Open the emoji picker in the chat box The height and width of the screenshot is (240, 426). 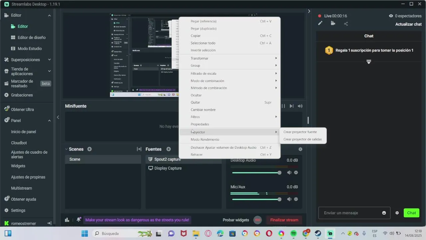coord(384,213)
